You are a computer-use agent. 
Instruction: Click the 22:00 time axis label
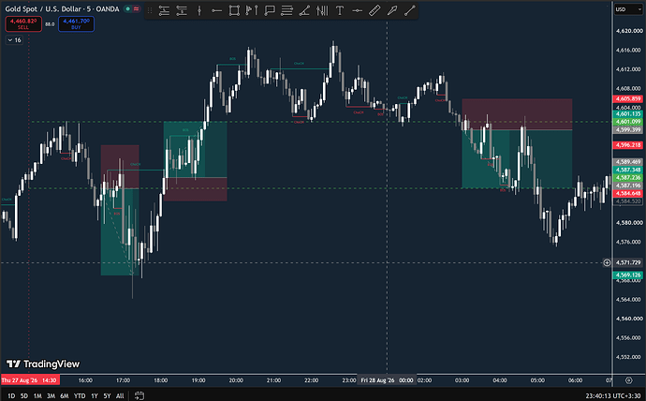(312, 380)
